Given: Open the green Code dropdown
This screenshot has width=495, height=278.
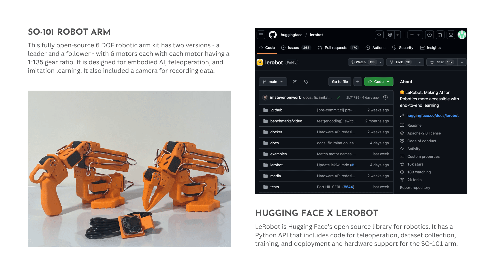Looking at the screenshot, I should click(x=378, y=82).
